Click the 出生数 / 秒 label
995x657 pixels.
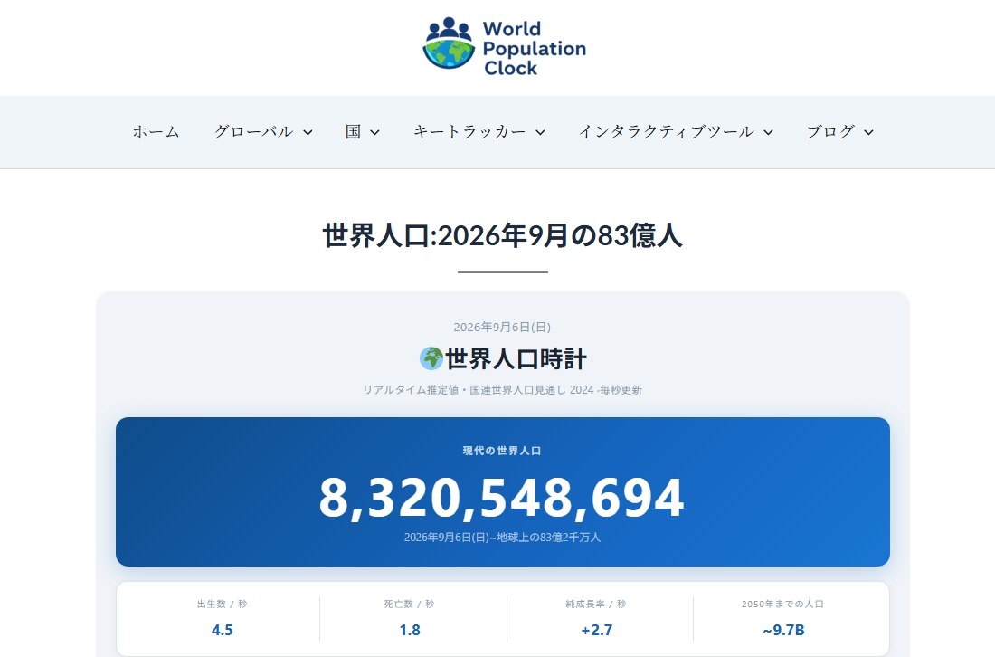[223, 604]
